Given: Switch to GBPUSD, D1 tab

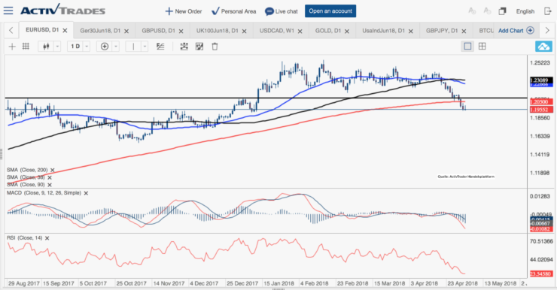Looking at the screenshot, I should click(x=158, y=31).
